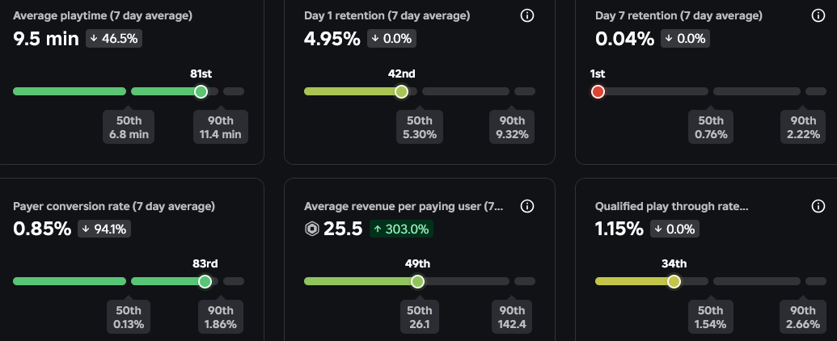Click the Payer conversion rate card title
This screenshot has height=341, width=837.
coord(114,207)
